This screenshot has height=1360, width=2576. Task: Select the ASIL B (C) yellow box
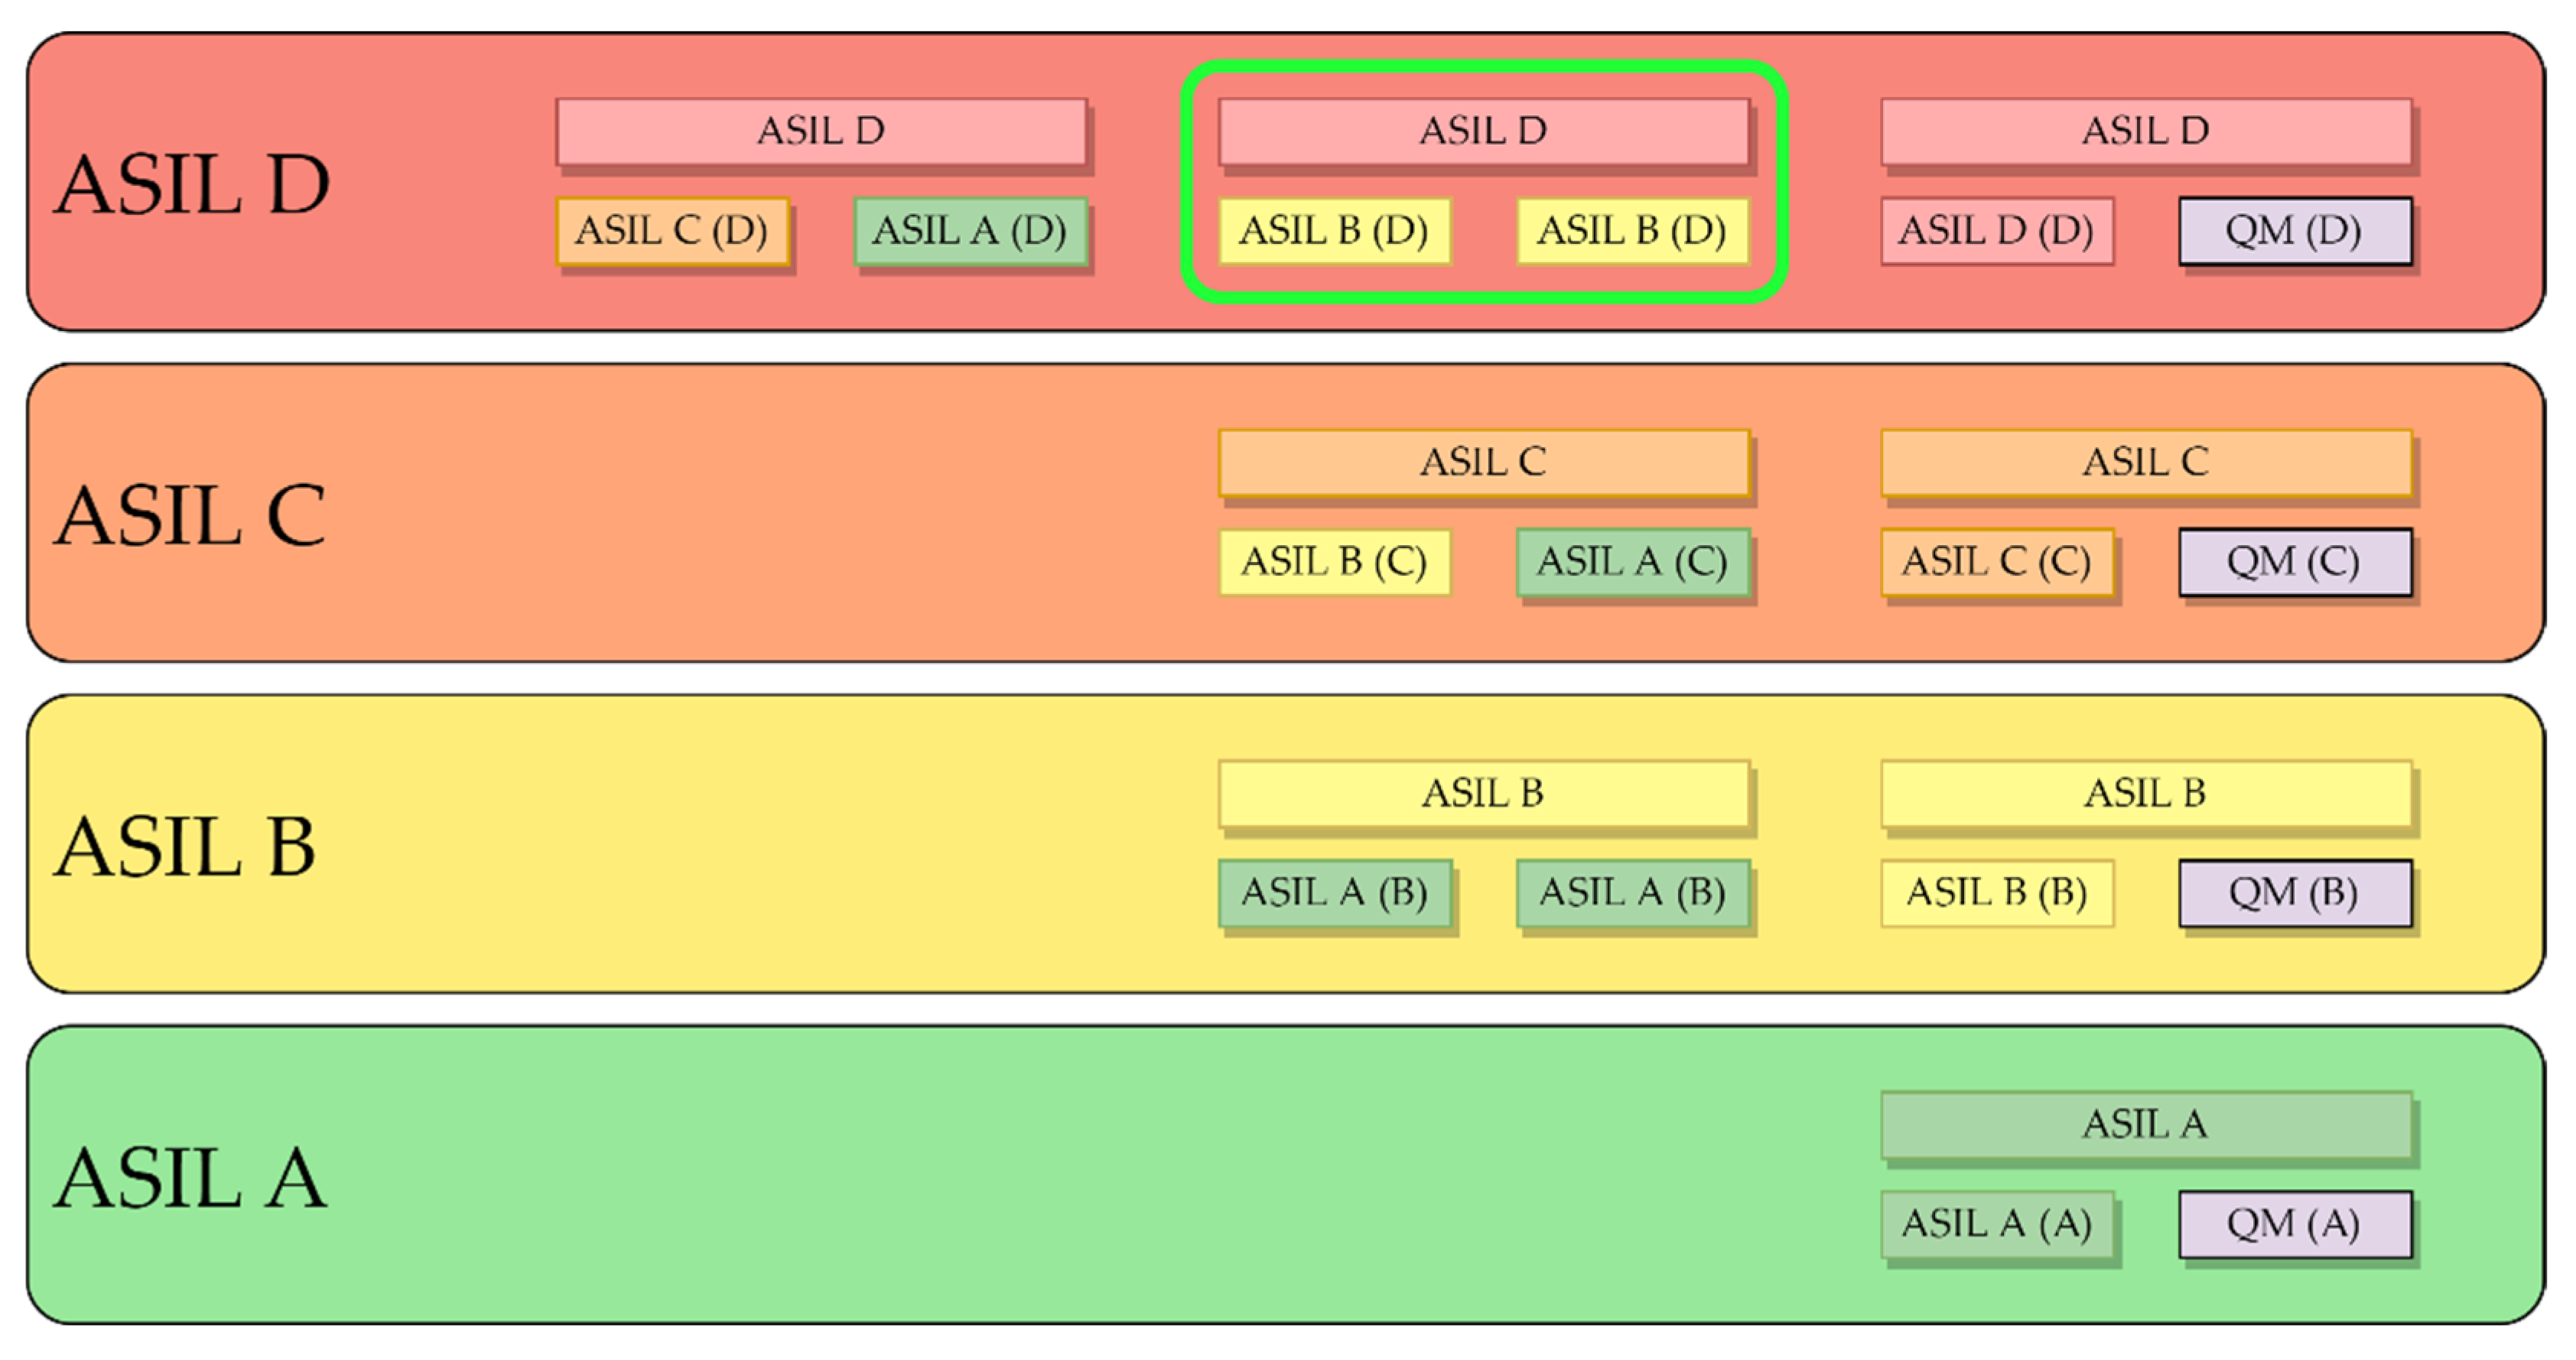coord(1334,562)
